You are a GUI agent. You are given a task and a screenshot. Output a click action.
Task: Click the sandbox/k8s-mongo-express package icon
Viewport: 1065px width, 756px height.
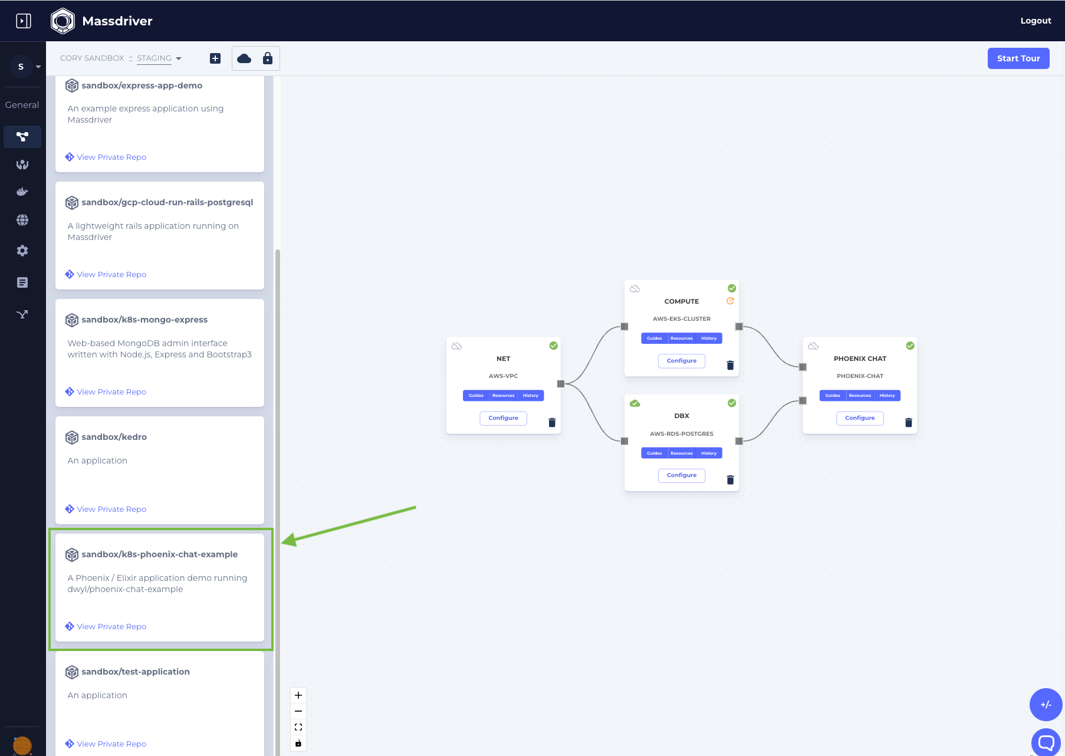point(72,320)
